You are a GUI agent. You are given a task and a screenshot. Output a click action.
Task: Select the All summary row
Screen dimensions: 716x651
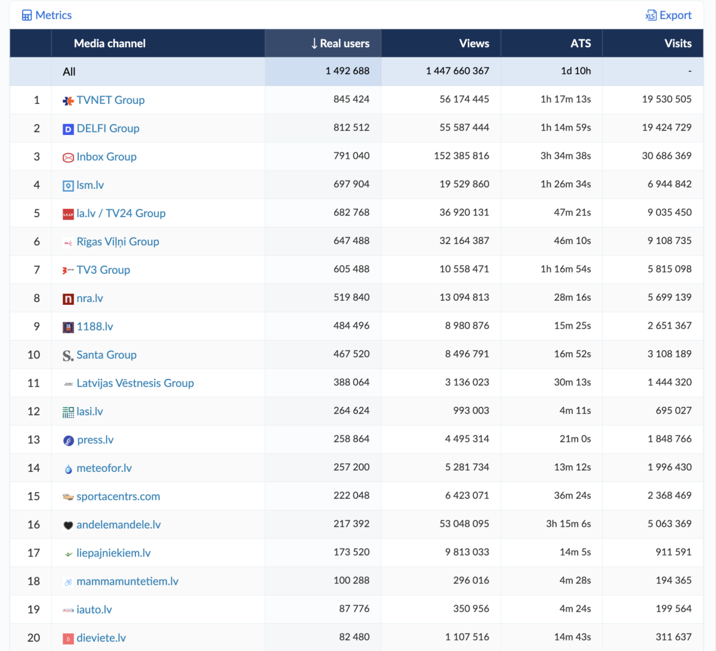(x=69, y=72)
